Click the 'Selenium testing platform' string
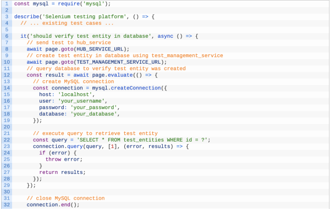Image resolution: width=330 pixels, height=209 pixels. pos(84,16)
